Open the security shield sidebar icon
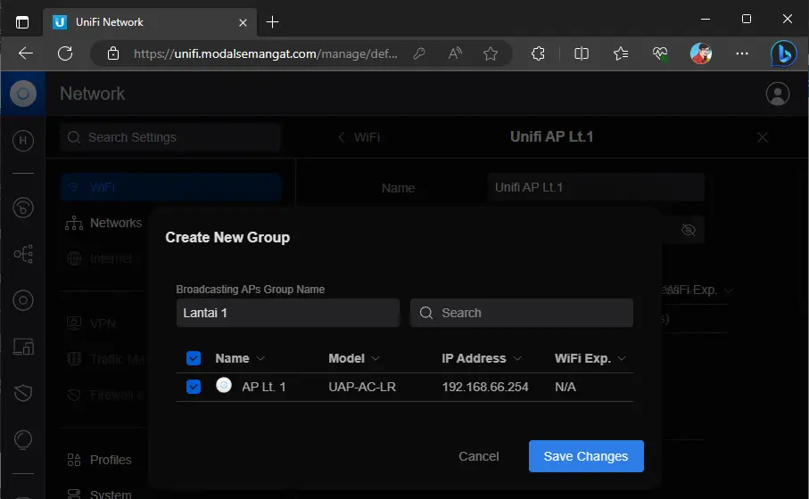The image size is (809, 499). (x=22, y=393)
